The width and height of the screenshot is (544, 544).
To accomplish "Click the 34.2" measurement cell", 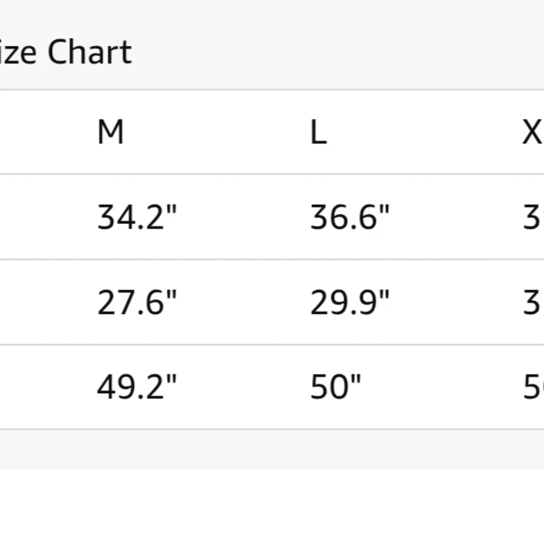I will pos(137,217).
